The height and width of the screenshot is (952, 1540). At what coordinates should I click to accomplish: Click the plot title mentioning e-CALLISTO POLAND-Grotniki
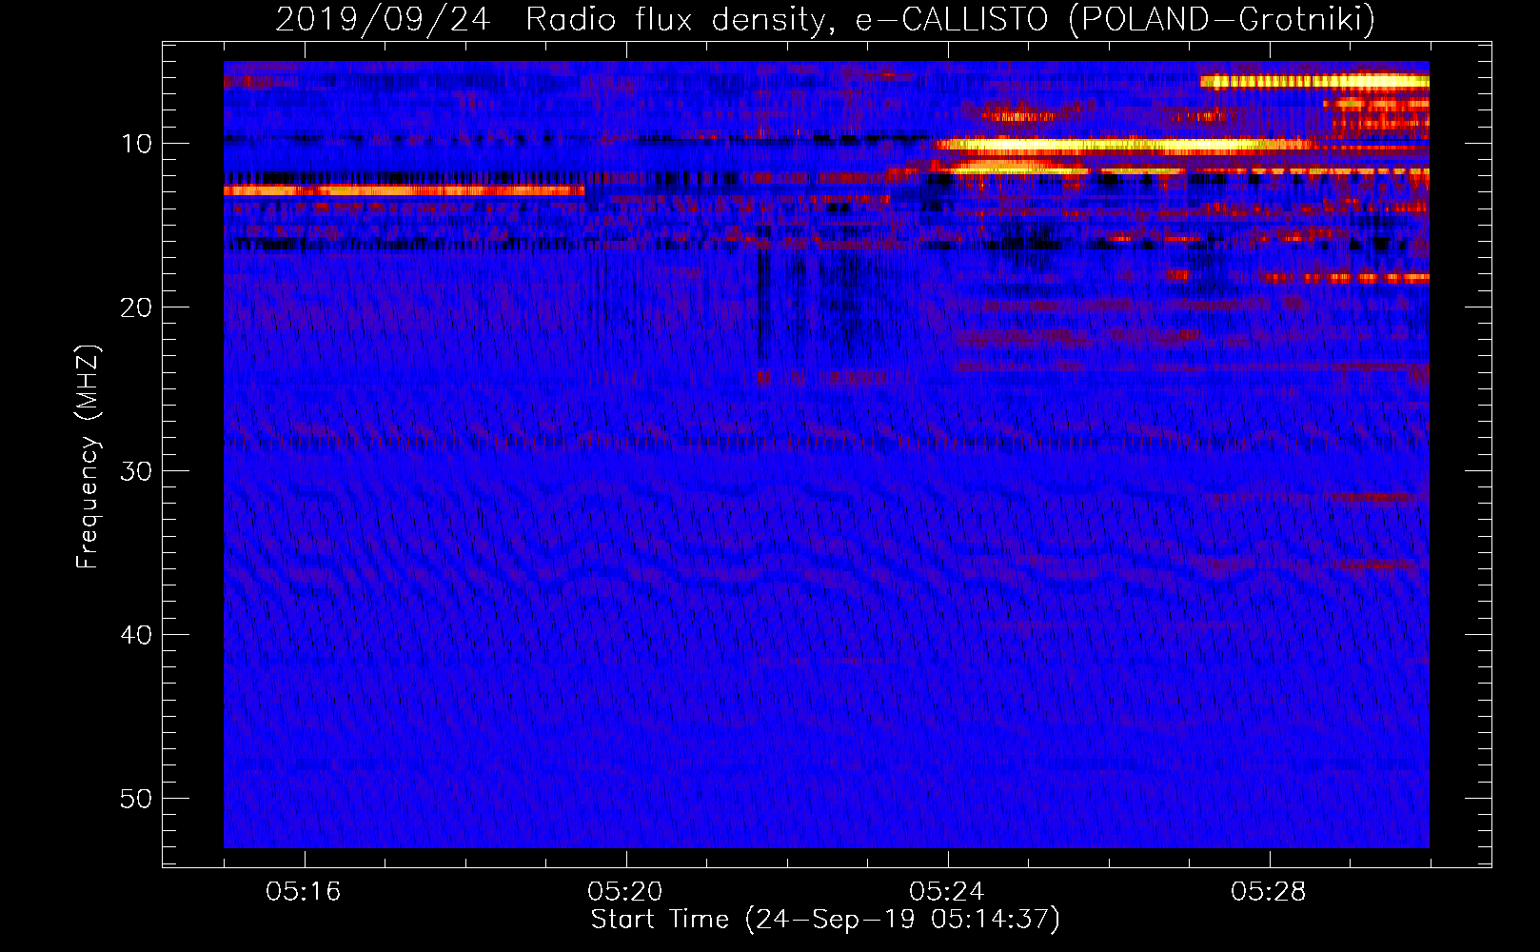click(x=825, y=19)
